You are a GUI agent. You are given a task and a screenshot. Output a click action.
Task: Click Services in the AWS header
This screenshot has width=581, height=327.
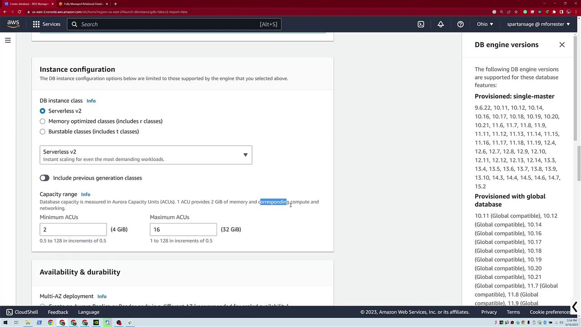point(51,24)
